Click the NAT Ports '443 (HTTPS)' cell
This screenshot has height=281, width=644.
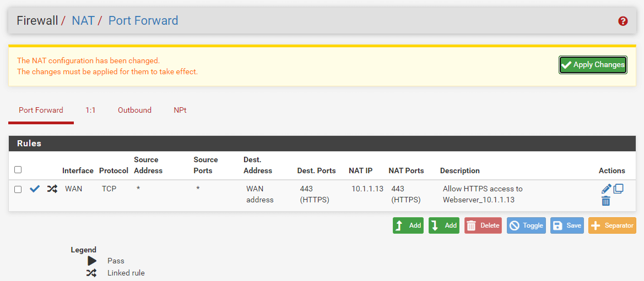[x=406, y=195]
